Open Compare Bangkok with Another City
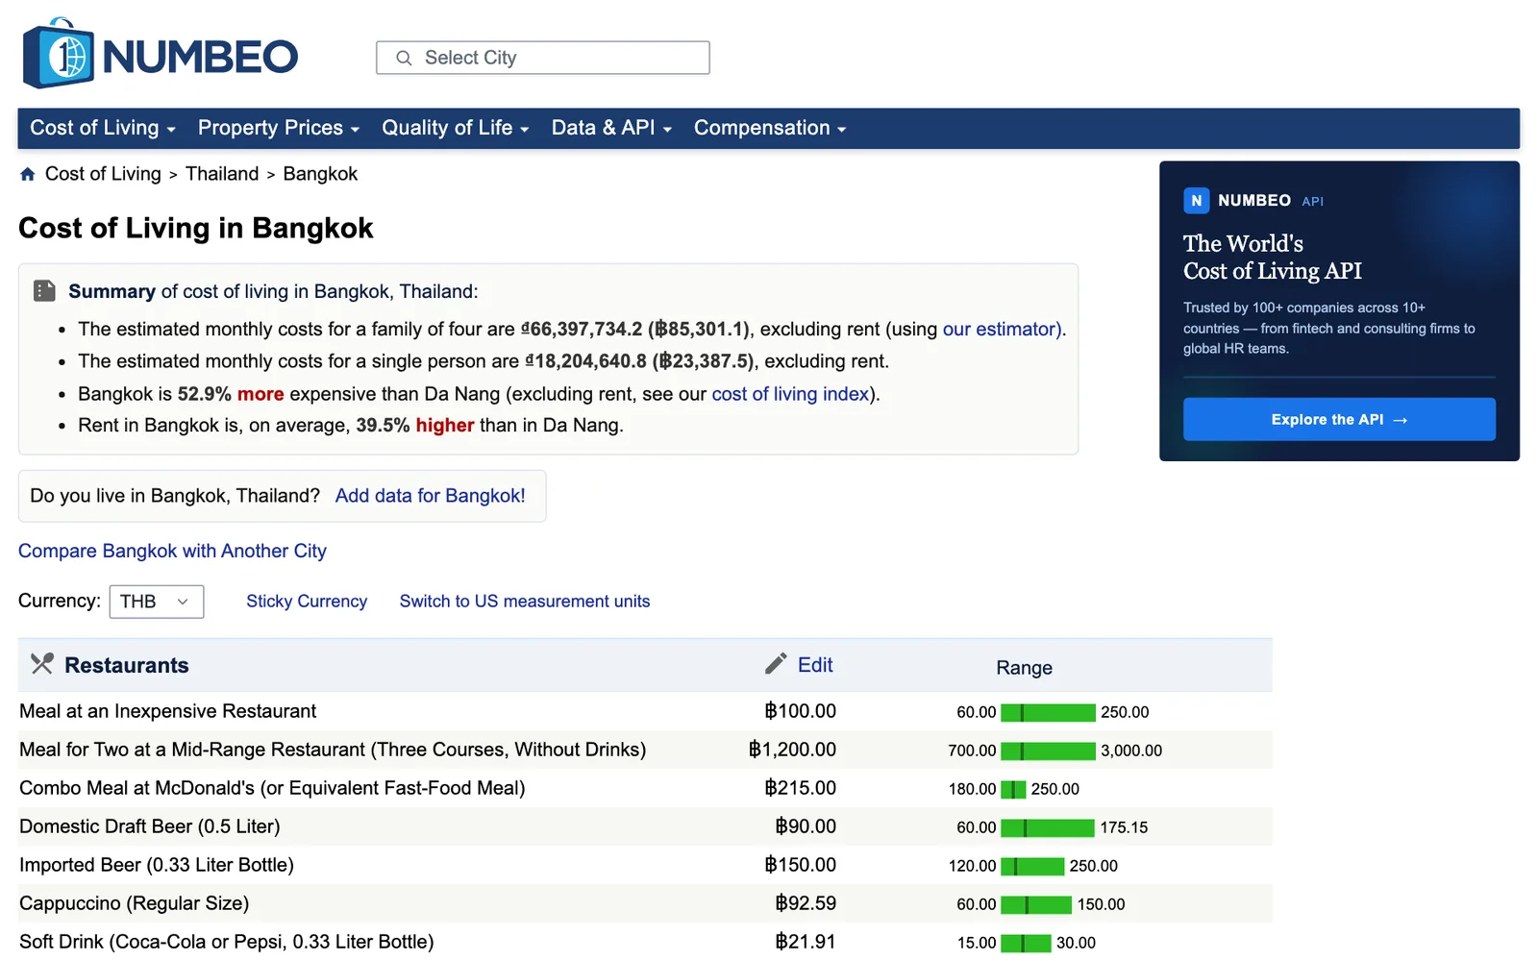 pyautogui.click(x=172, y=551)
